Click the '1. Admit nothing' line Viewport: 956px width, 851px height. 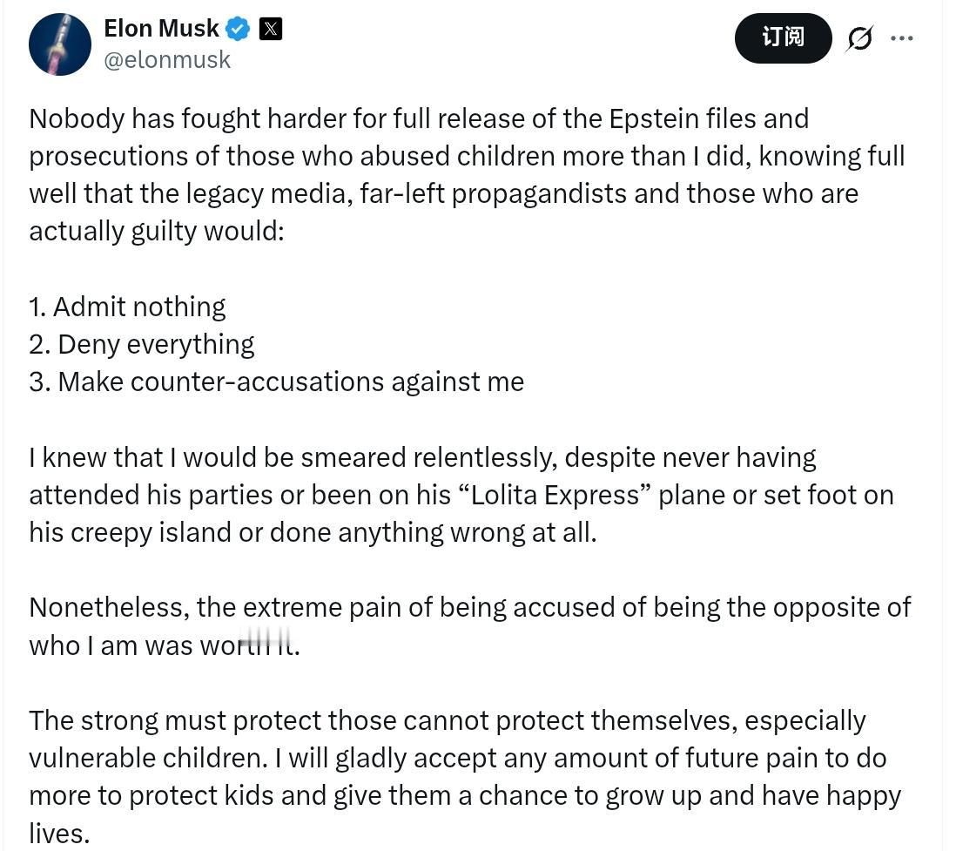pyautogui.click(x=127, y=307)
